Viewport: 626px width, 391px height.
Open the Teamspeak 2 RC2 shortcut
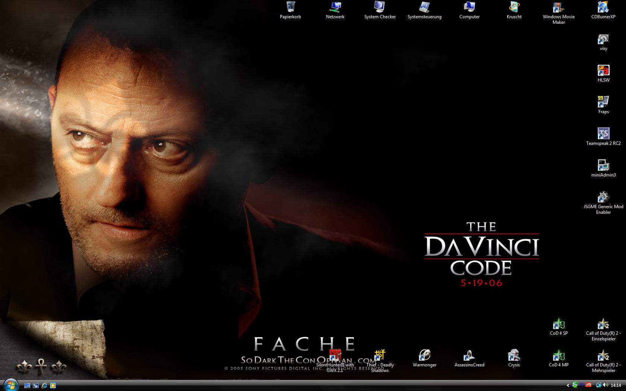[603, 137]
